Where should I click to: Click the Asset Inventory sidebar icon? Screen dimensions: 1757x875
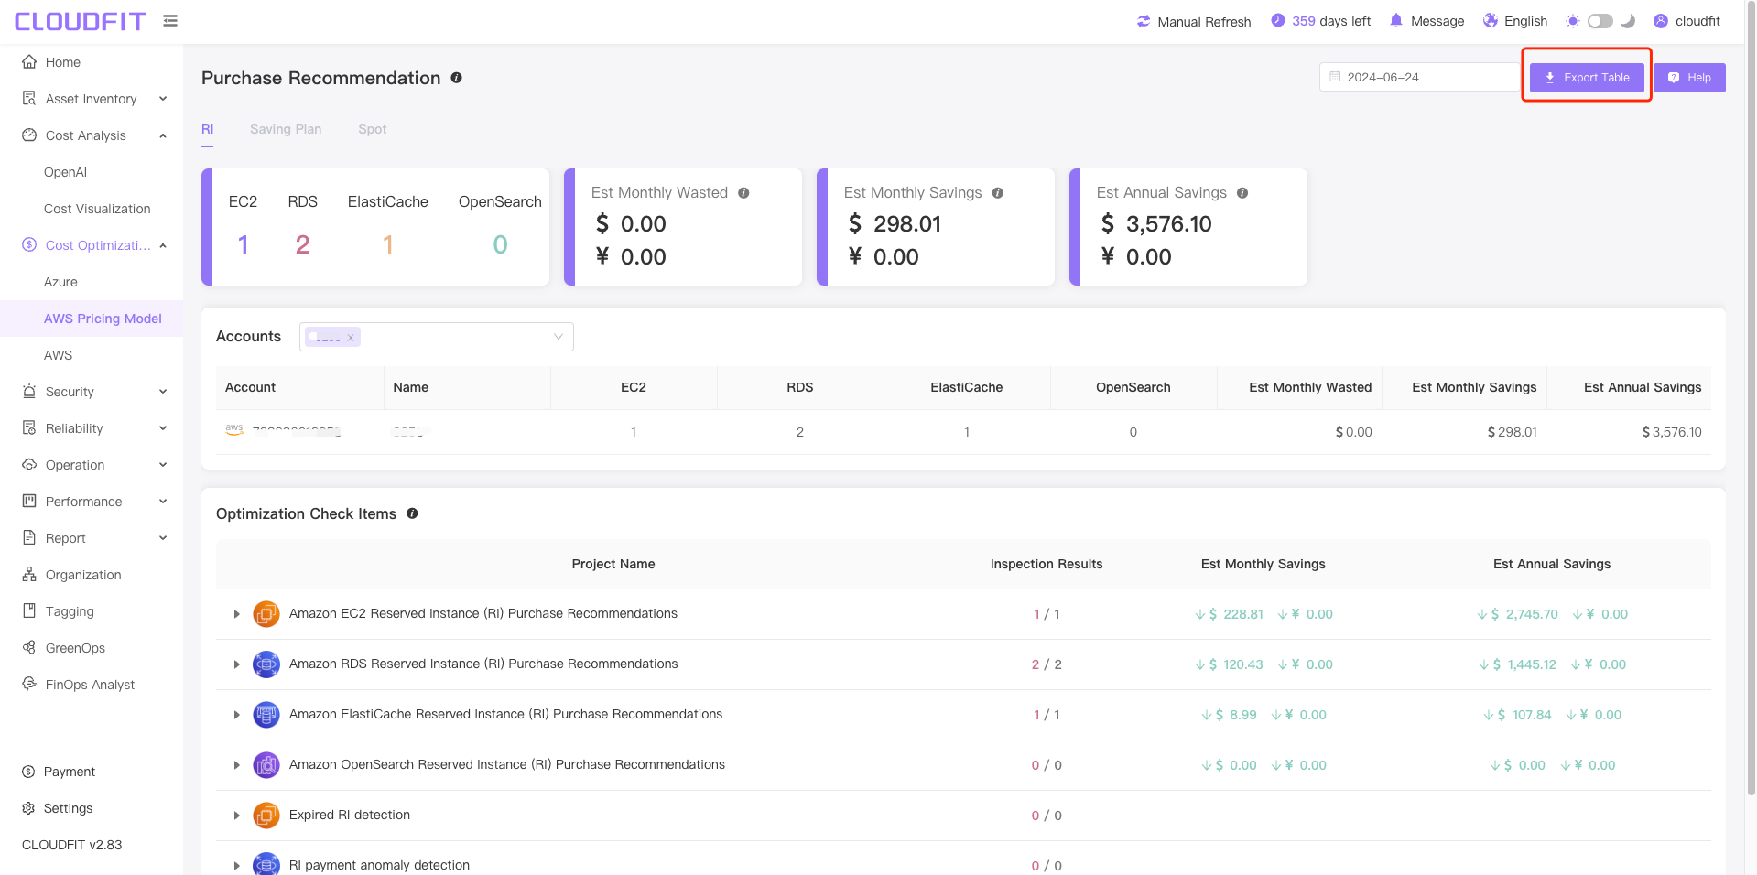click(29, 98)
